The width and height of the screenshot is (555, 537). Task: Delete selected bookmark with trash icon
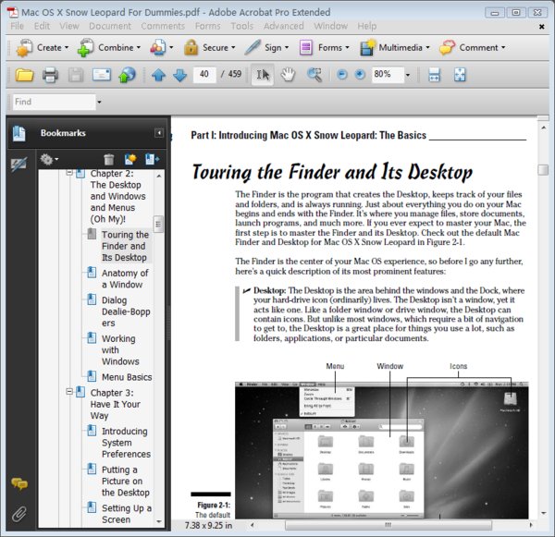click(109, 160)
